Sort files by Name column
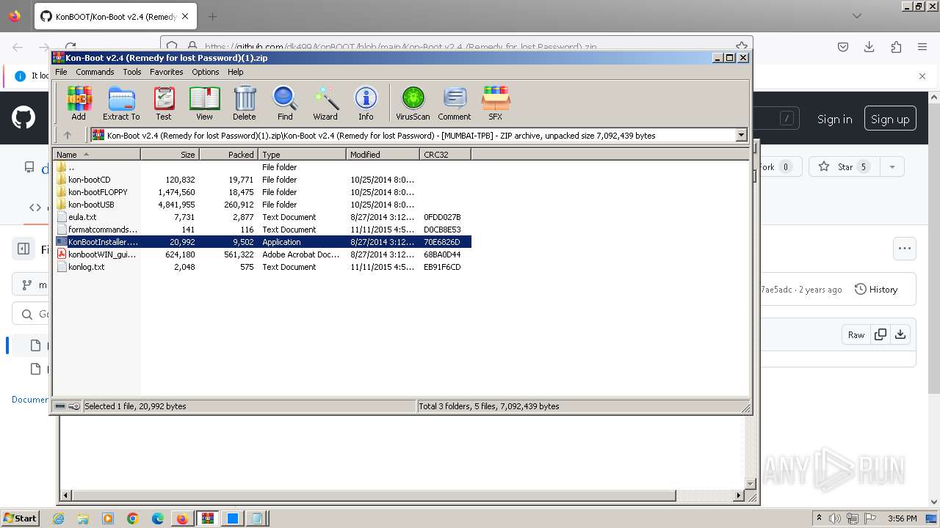Image resolution: width=940 pixels, height=528 pixels. [96, 155]
